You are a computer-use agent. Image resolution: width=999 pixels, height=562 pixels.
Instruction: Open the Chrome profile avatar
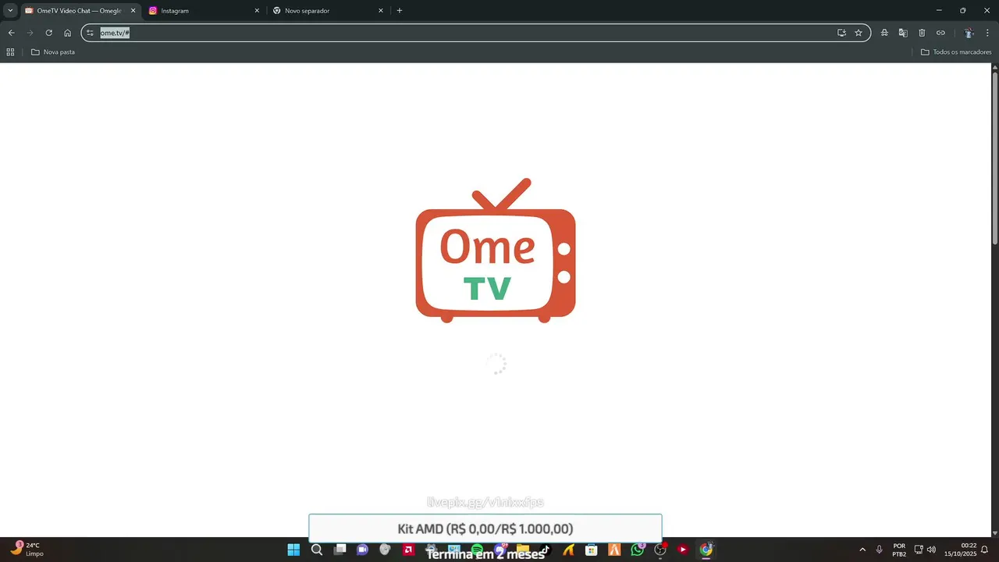point(969,33)
